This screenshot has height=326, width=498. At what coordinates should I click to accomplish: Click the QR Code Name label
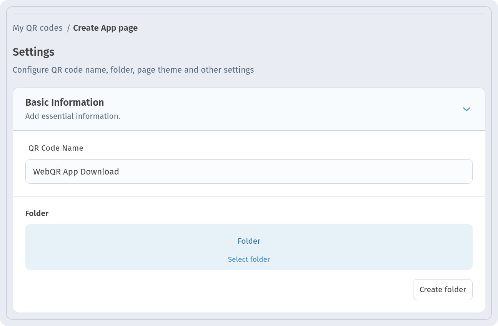[56, 148]
